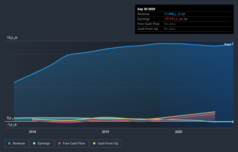Select the 2020 x-axis label
This screenshot has width=238, height=152.
tap(179, 132)
